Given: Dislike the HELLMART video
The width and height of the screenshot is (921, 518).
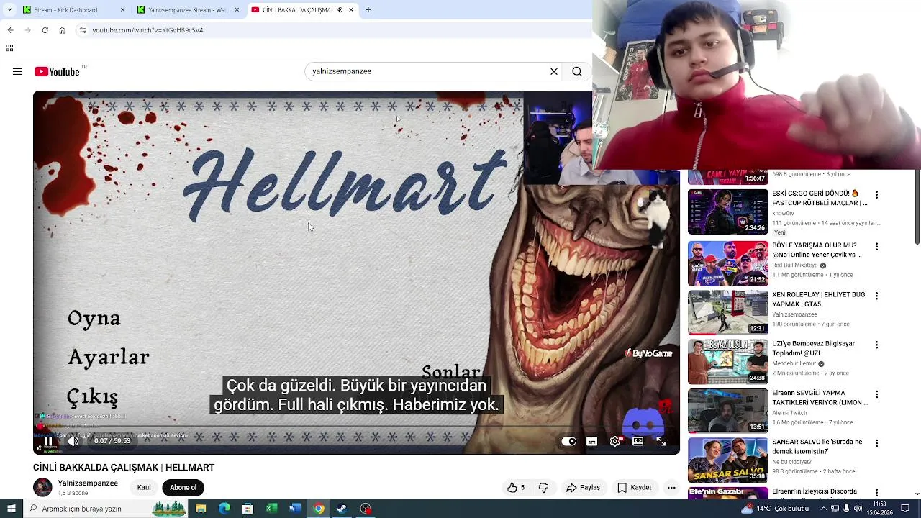Looking at the screenshot, I should coord(544,487).
